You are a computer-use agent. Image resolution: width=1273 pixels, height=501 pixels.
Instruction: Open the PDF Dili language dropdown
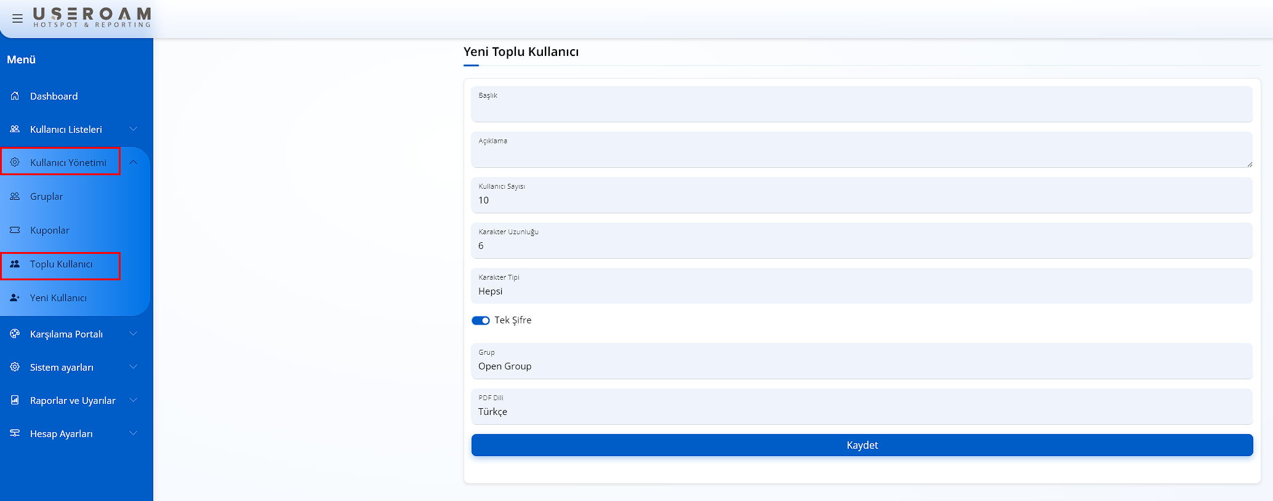[x=861, y=407]
